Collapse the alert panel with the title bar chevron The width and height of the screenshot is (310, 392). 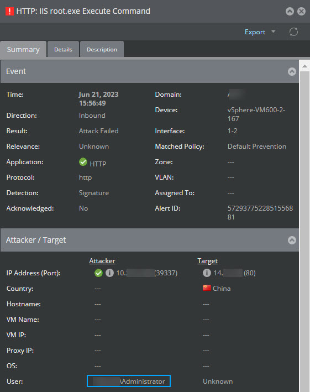coord(290,11)
